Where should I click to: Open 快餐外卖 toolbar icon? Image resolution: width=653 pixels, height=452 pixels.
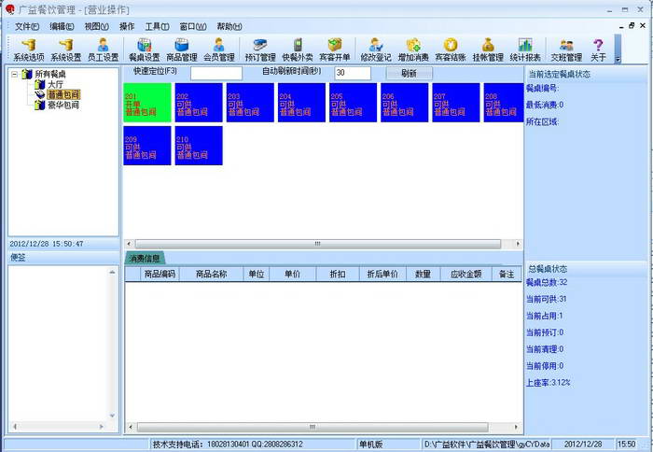coord(298,49)
